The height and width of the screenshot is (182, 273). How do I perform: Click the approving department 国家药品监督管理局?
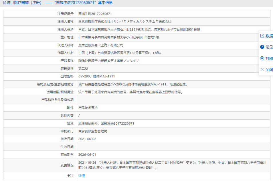click(x=93, y=131)
